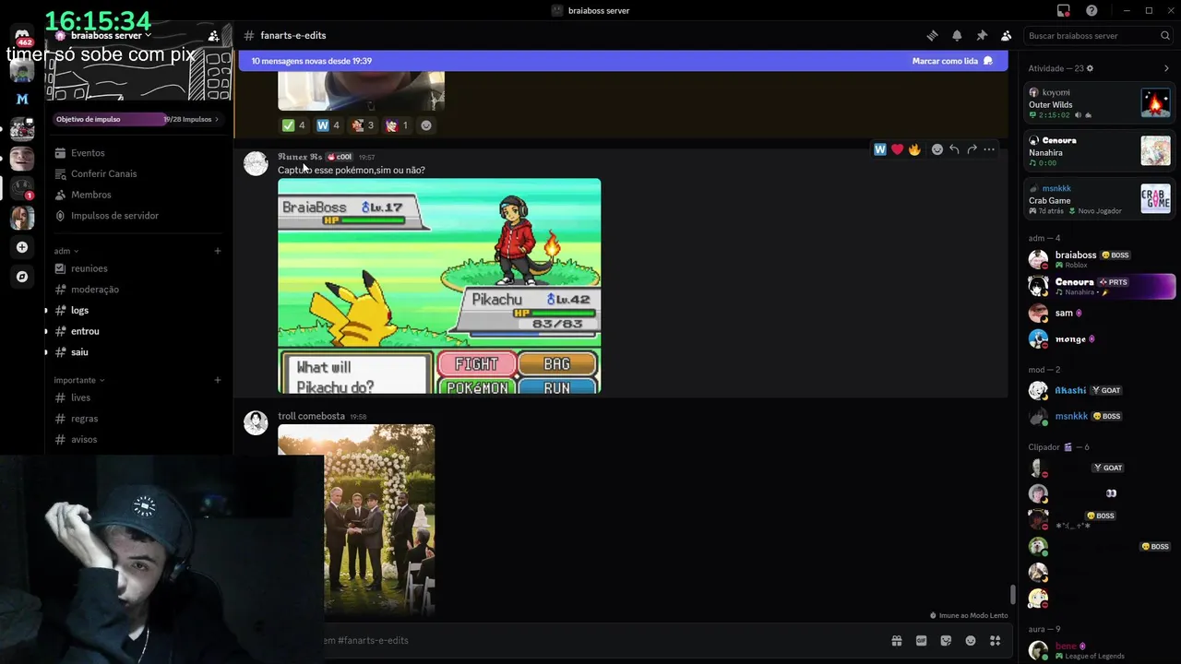Open Outer Wilds activity card
1181x664 pixels.
[1100, 103]
